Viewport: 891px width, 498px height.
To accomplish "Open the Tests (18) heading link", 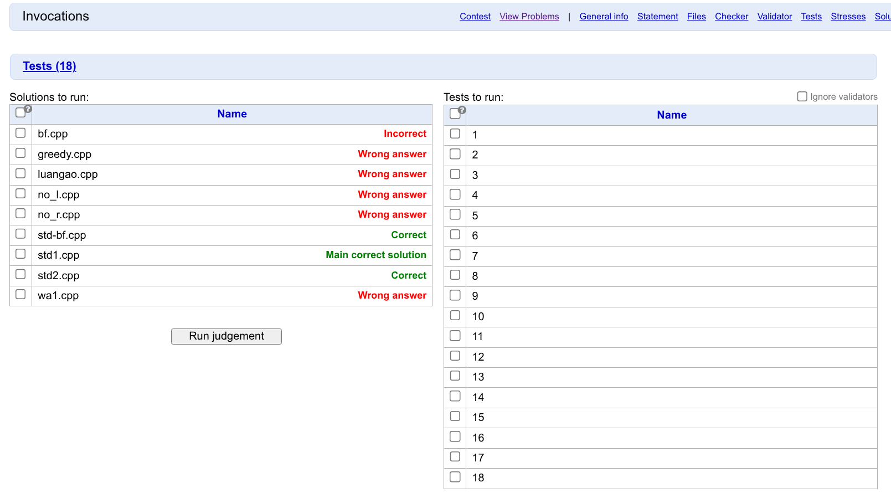I will [x=49, y=66].
